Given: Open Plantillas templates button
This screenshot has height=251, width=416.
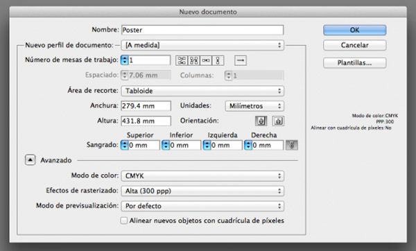Looking at the screenshot, I should tap(355, 63).
